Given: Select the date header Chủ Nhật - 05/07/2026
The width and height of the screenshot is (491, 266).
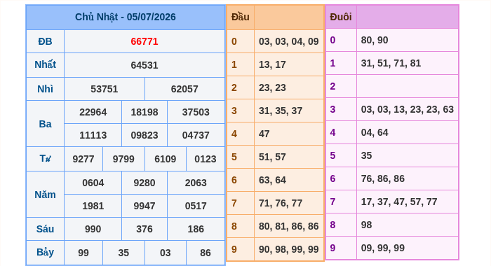Looking at the screenshot, I should [126, 17].
